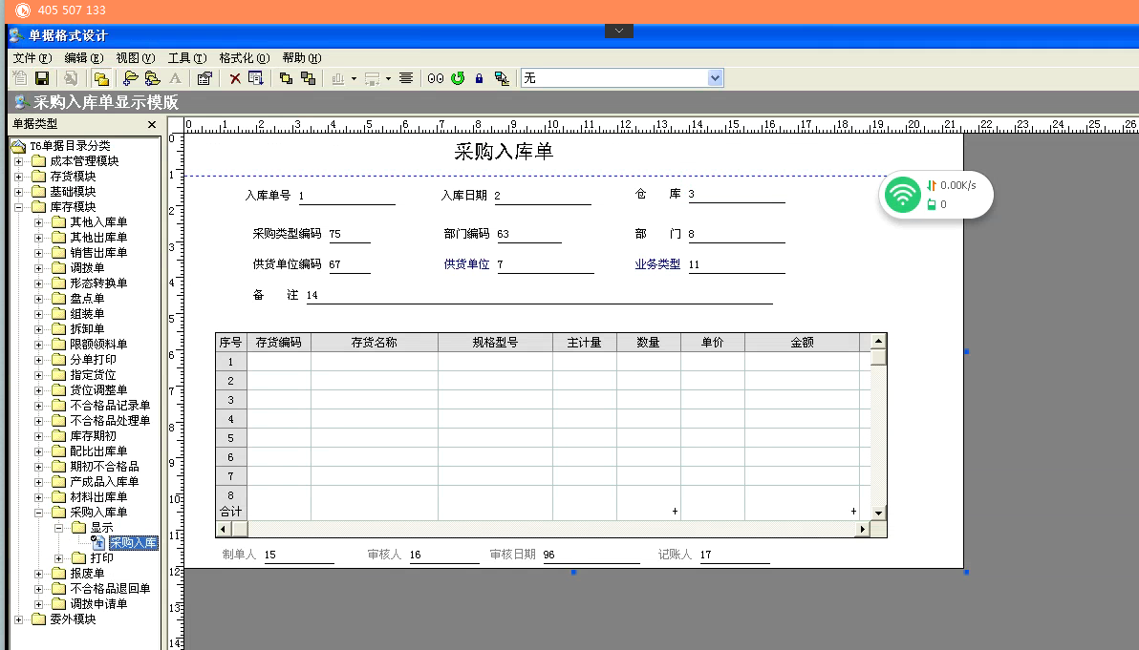1139x650 pixels.
Task: Collapse the 显示 tree node
Action: pos(59,528)
